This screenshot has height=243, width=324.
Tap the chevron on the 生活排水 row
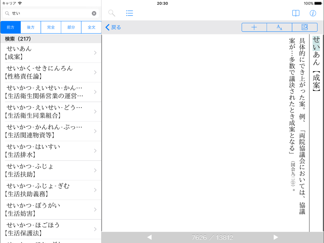pos(95,151)
